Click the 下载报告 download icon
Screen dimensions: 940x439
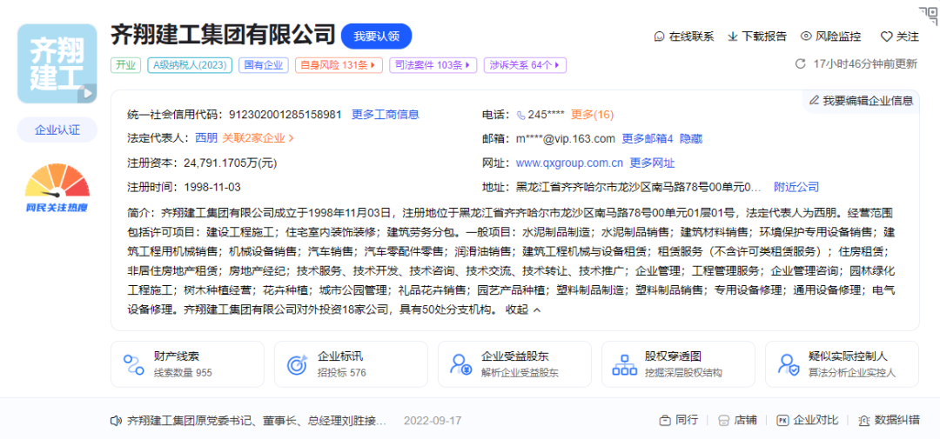(x=733, y=37)
